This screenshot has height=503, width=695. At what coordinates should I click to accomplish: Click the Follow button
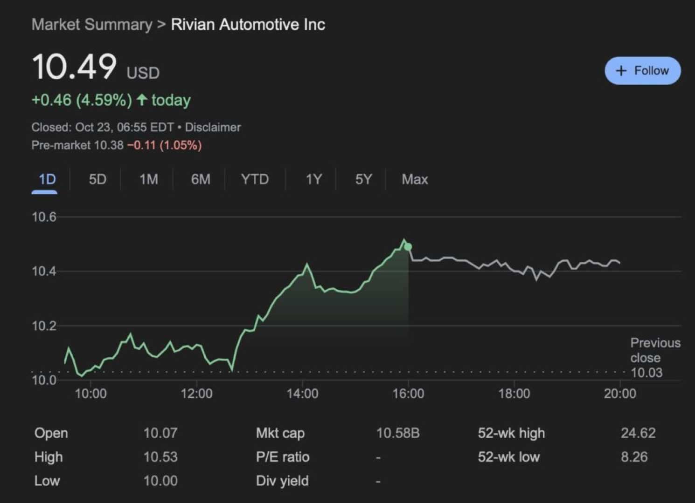[642, 71]
